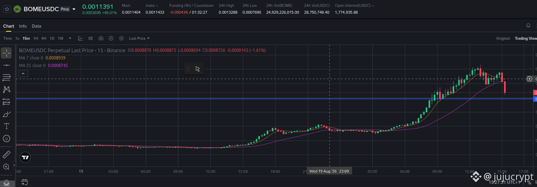537x187 pixels.
Task: Click the Mark price value 0.0011404
Action: point(131,12)
